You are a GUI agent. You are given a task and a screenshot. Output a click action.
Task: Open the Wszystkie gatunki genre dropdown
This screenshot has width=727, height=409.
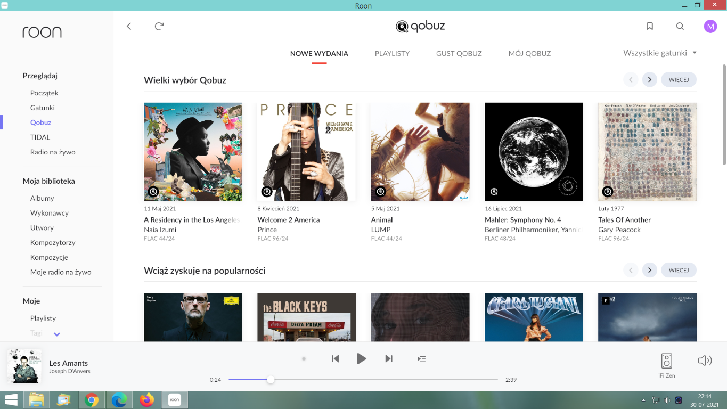[660, 53]
